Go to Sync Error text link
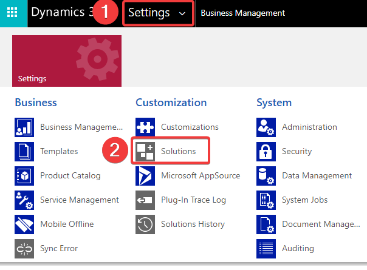Screen dimensions: 367x270 click(59, 249)
